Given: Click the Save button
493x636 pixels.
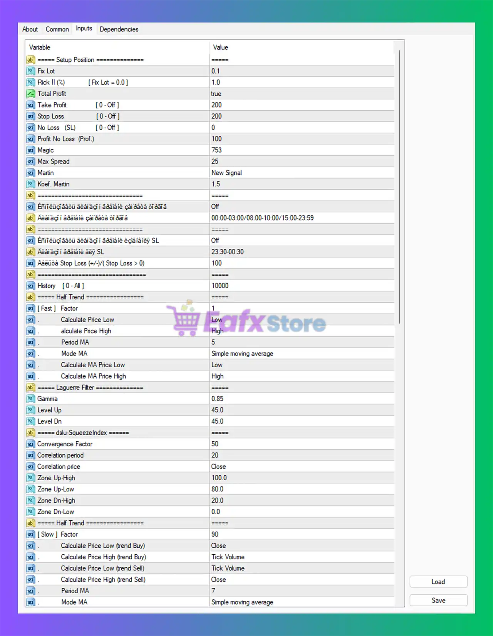Looking at the screenshot, I should point(438,600).
